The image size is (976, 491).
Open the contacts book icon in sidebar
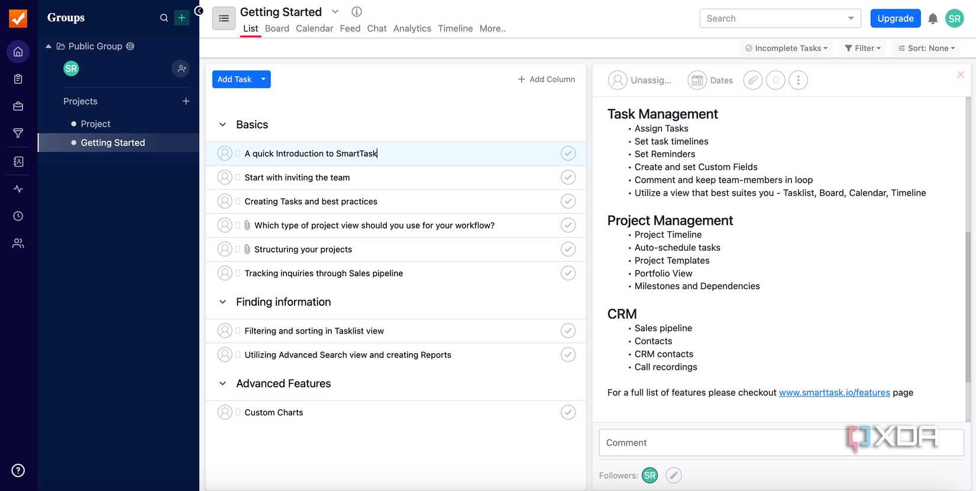coord(18,161)
